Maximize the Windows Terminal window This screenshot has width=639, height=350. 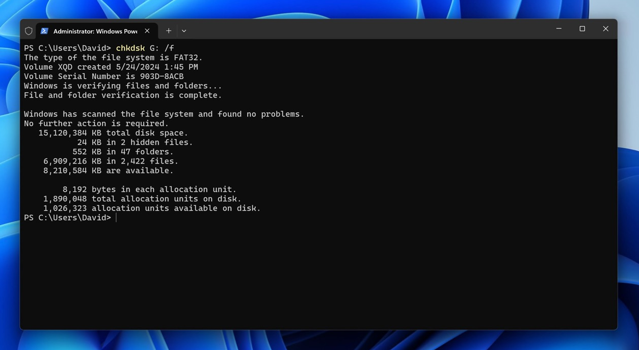click(x=582, y=29)
